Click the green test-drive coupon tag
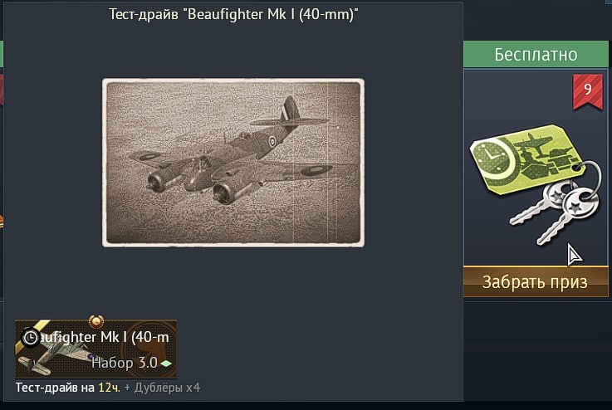Screen dimensions: 612x410 [526, 159]
